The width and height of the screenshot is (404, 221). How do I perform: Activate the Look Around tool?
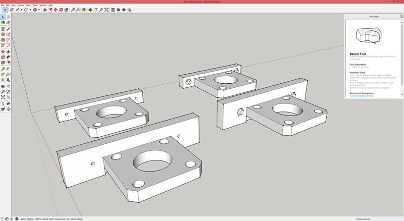[x=8, y=103]
